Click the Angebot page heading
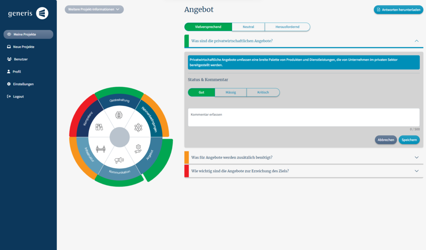The image size is (426, 250). pyautogui.click(x=199, y=10)
